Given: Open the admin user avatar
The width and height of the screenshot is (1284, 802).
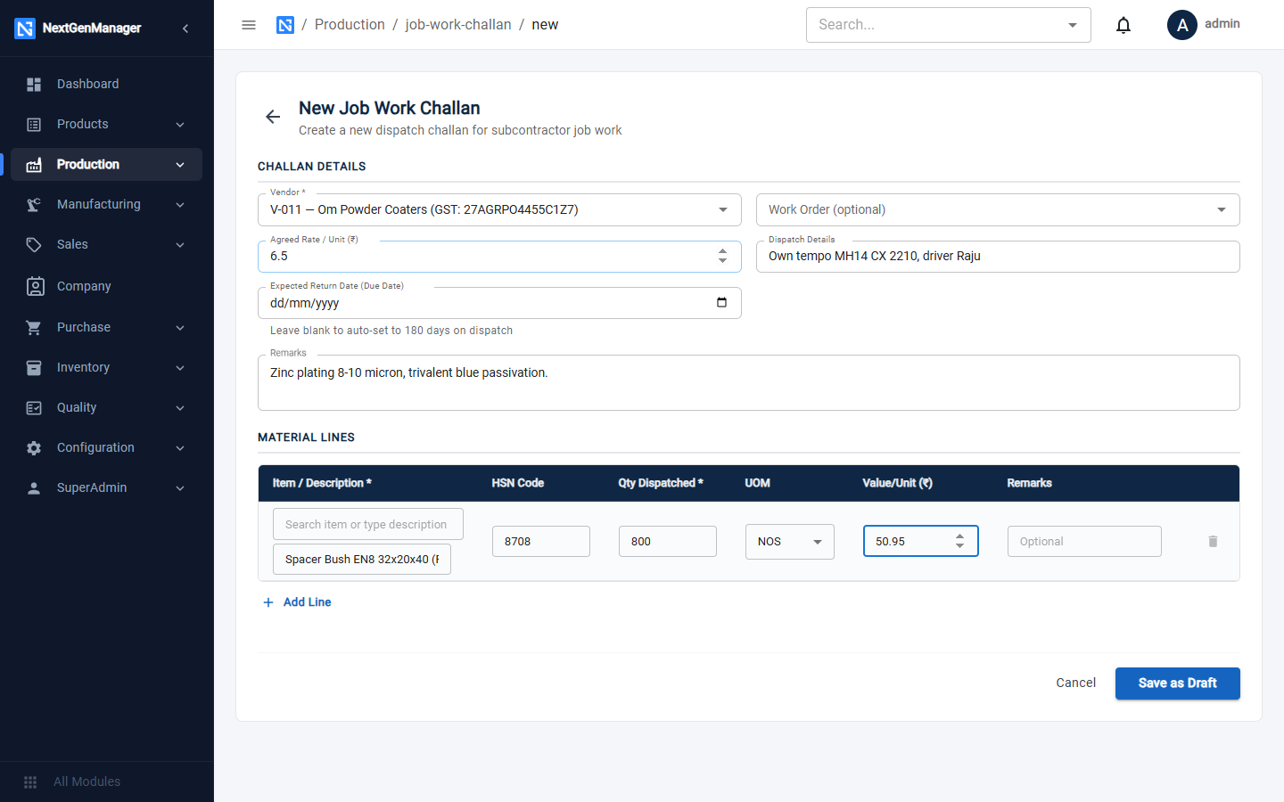Looking at the screenshot, I should 1182,25.
